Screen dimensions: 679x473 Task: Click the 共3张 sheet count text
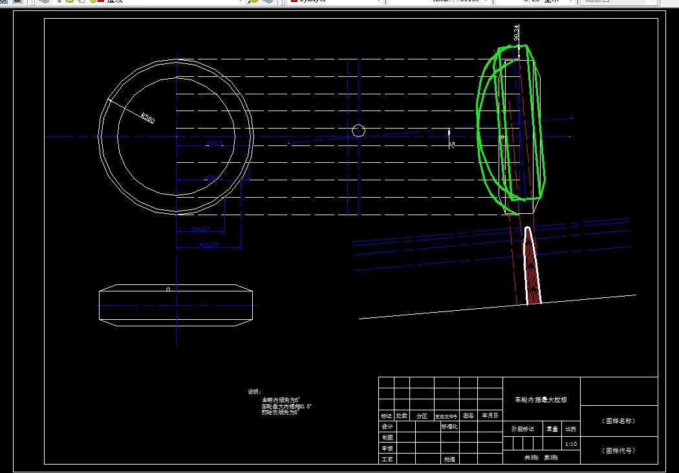tap(532, 457)
